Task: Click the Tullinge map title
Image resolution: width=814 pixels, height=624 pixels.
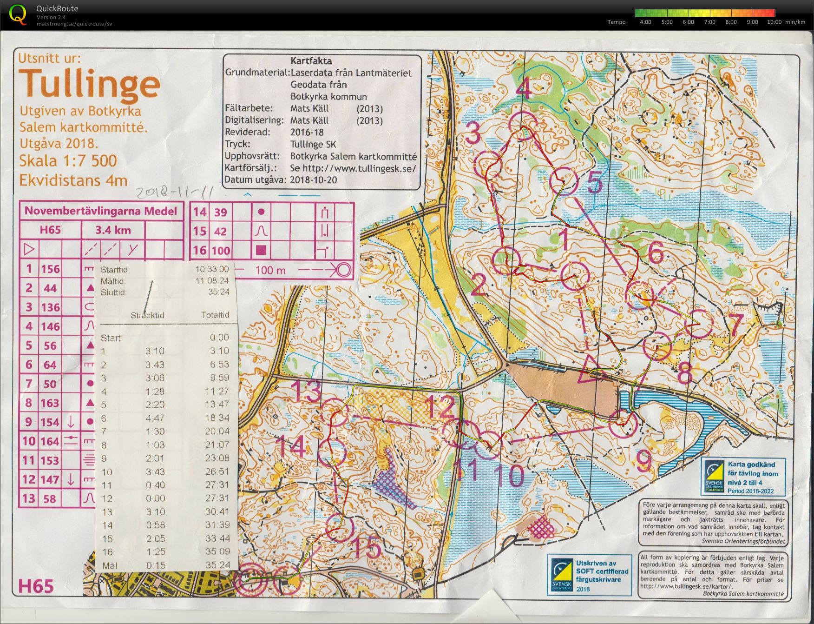Action: (89, 85)
